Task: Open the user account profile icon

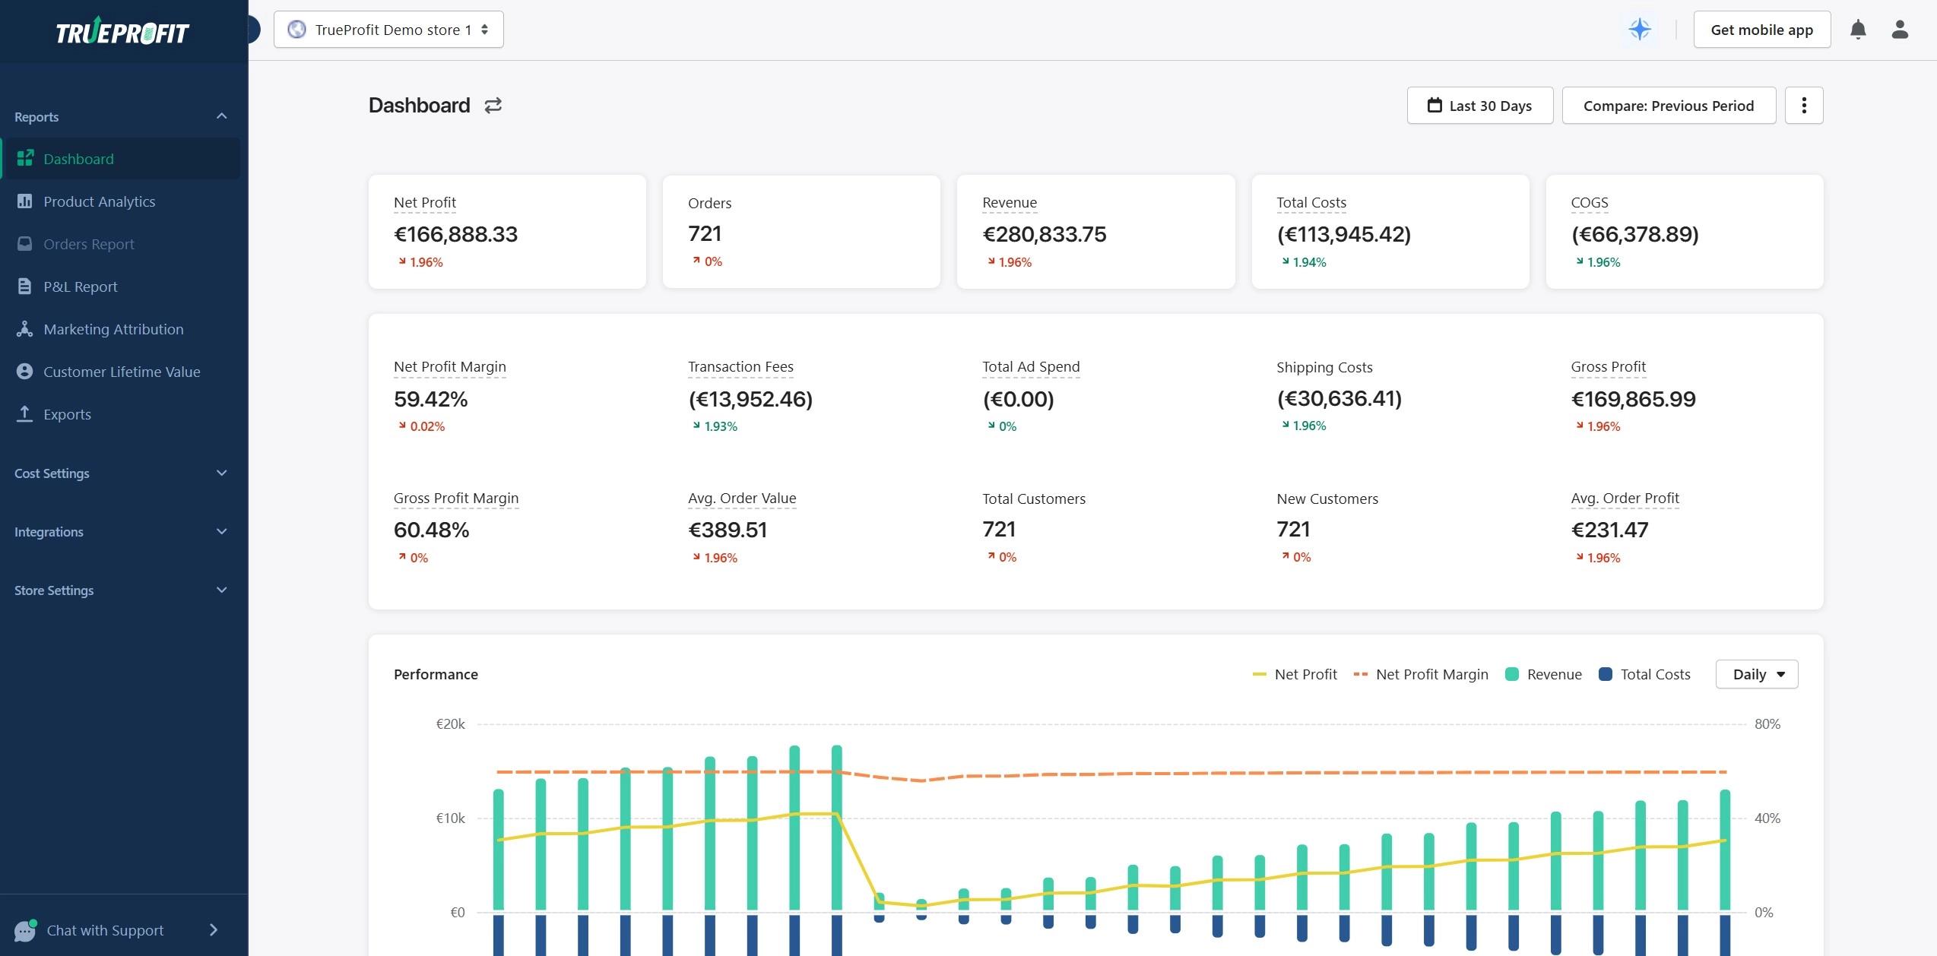Action: click(1899, 30)
